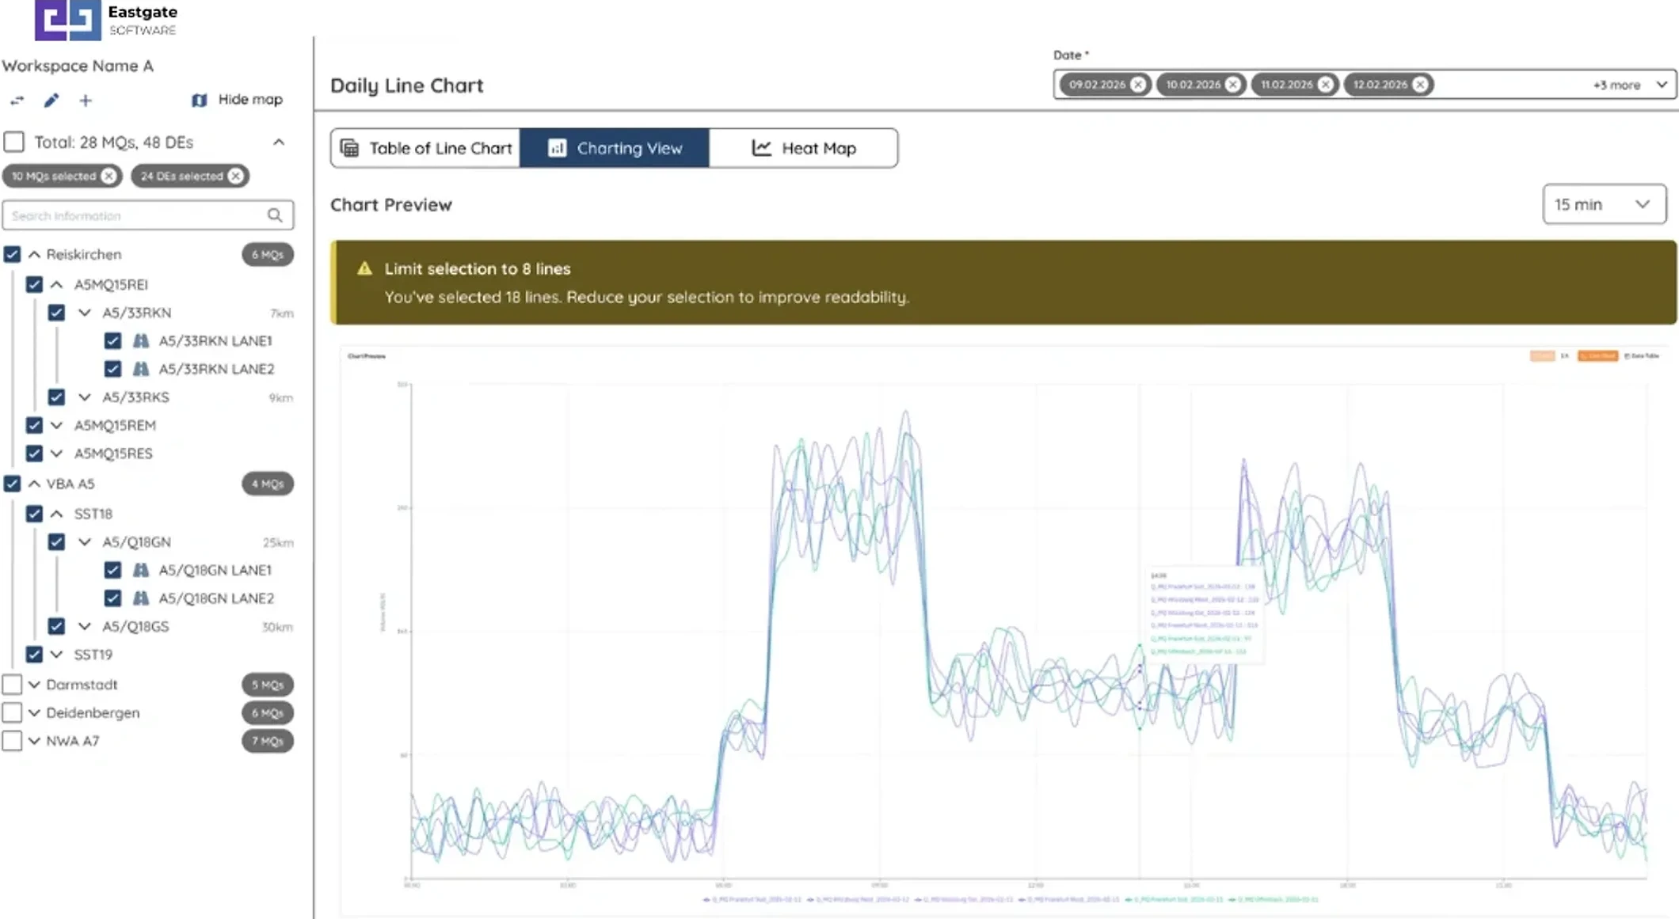
Task: Remove the 24 DEs selected chip
Action: (235, 176)
